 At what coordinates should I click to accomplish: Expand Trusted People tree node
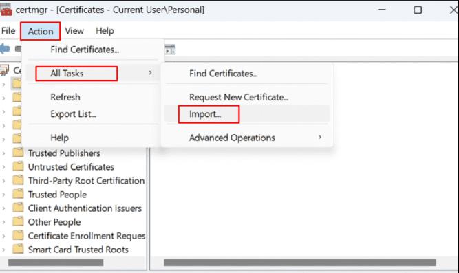point(4,195)
